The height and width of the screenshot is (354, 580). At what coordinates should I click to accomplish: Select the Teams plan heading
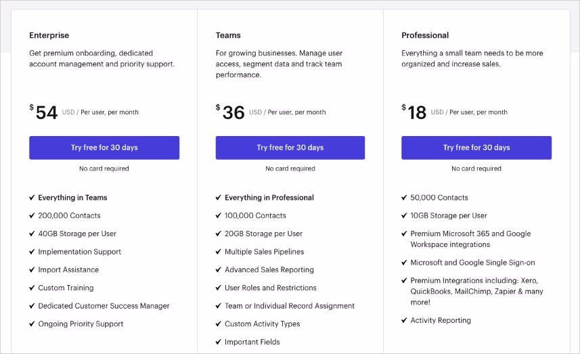[x=228, y=35]
